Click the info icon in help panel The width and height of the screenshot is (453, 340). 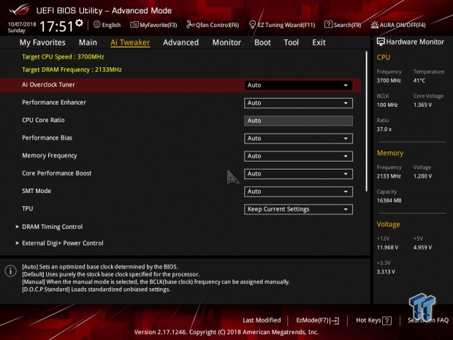[x=11, y=271]
